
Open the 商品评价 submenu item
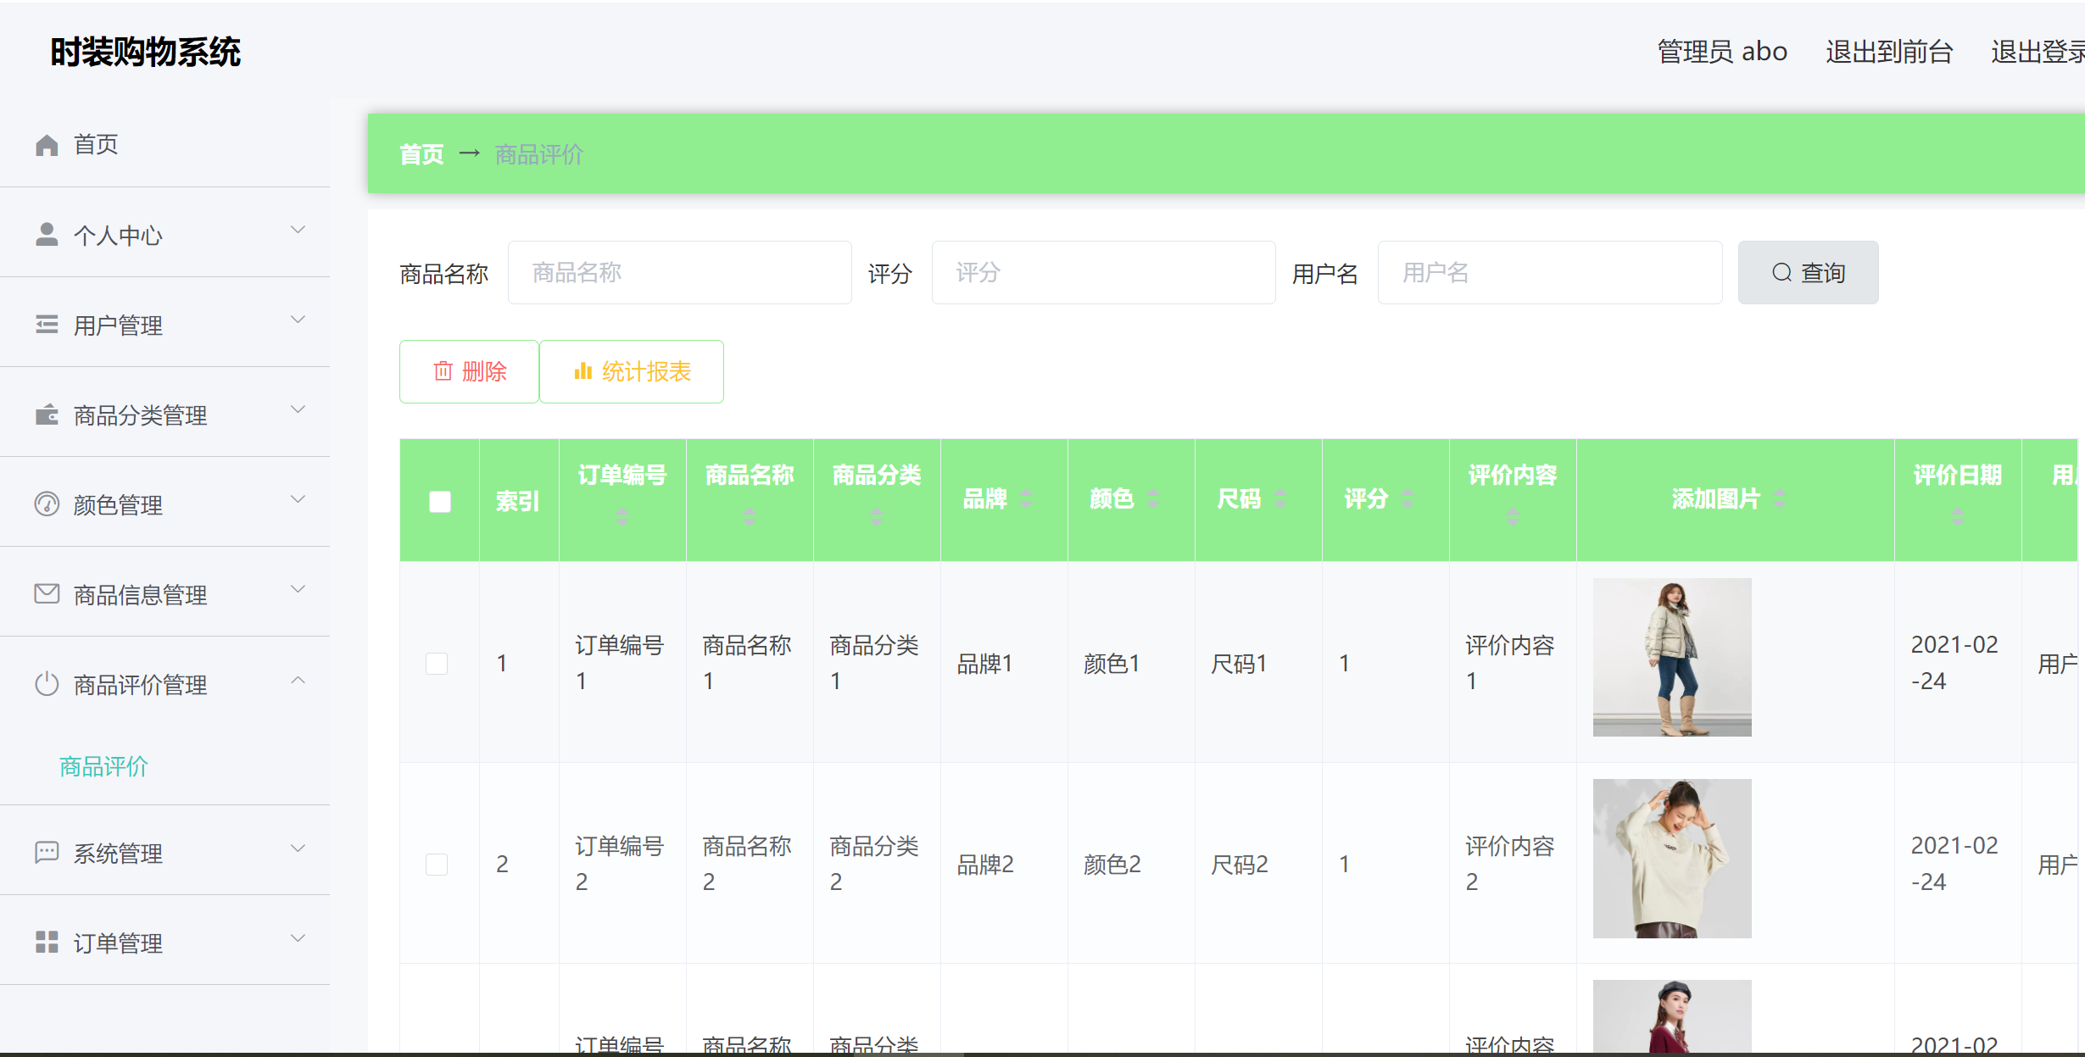(x=103, y=766)
